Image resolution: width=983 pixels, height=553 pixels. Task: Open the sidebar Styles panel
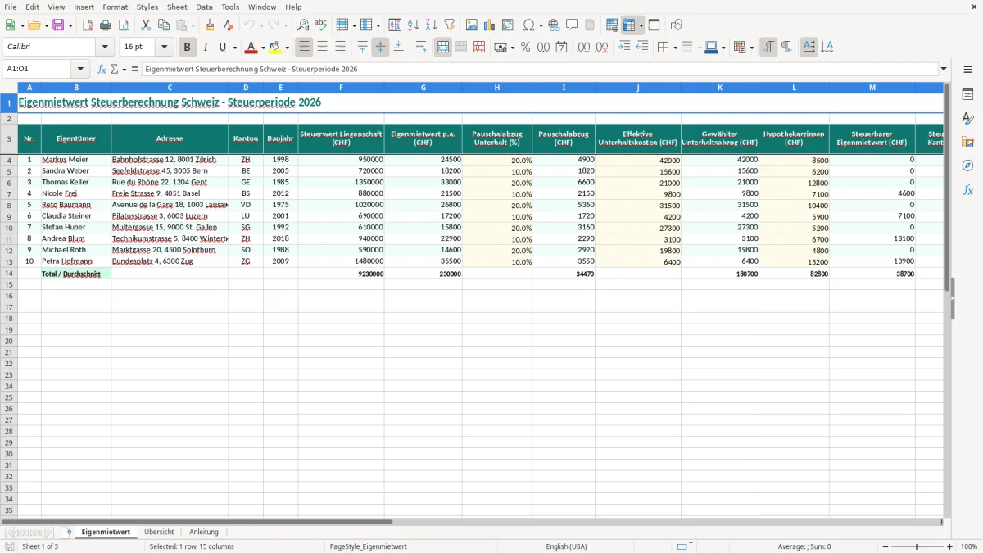(967, 118)
